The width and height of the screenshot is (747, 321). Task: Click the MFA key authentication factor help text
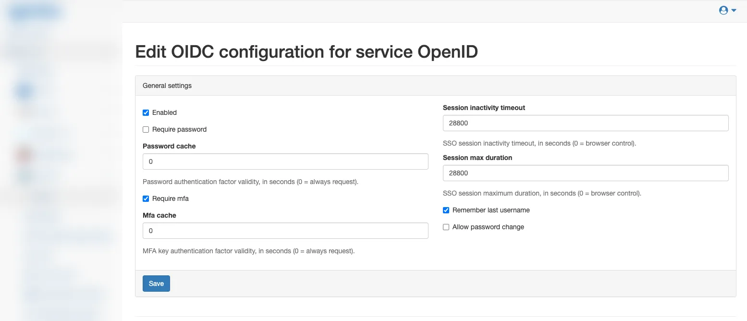[x=249, y=251]
